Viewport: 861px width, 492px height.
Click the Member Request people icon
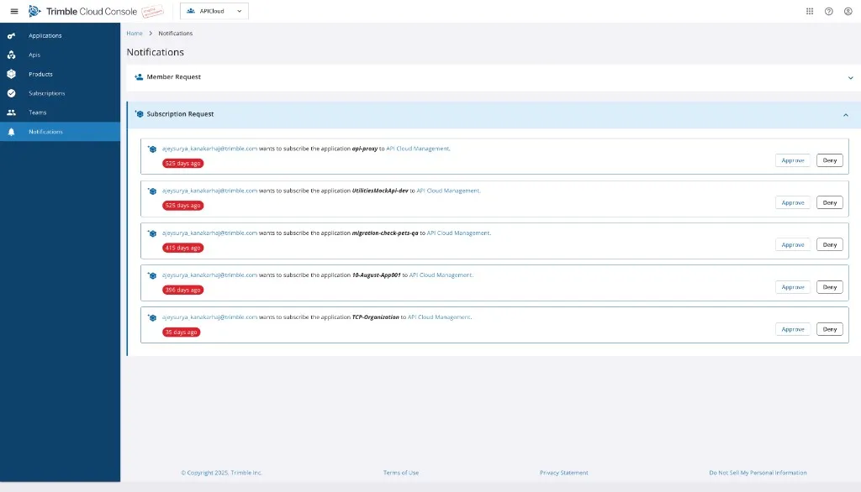(139, 76)
